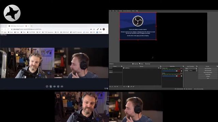Open the Apps bookmark shortcut

(4, 32)
